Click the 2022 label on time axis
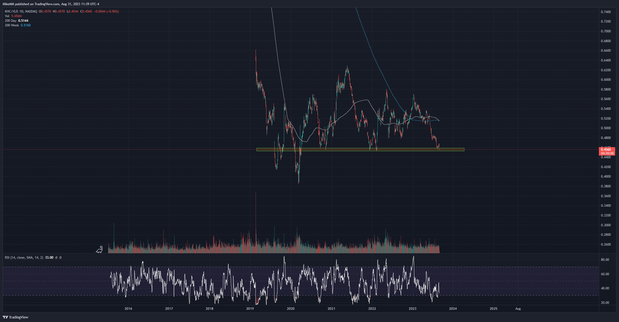The image size is (619, 322). tap(372, 309)
